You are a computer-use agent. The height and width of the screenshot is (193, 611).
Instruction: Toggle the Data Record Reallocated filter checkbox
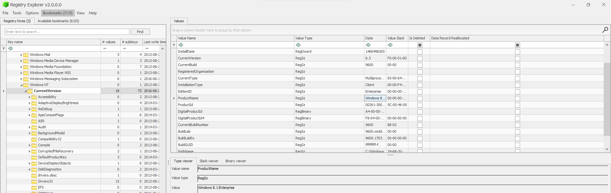pyautogui.click(x=517, y=45)
